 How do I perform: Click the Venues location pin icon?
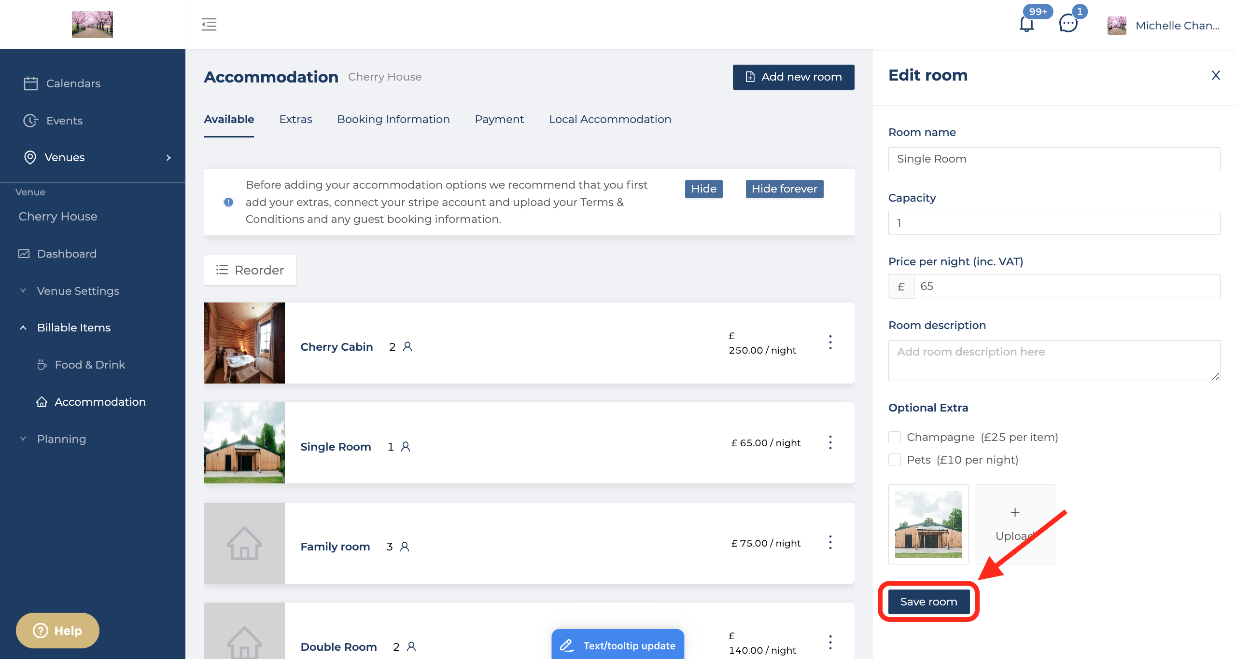pyautogui.click(x=30, y=157)
